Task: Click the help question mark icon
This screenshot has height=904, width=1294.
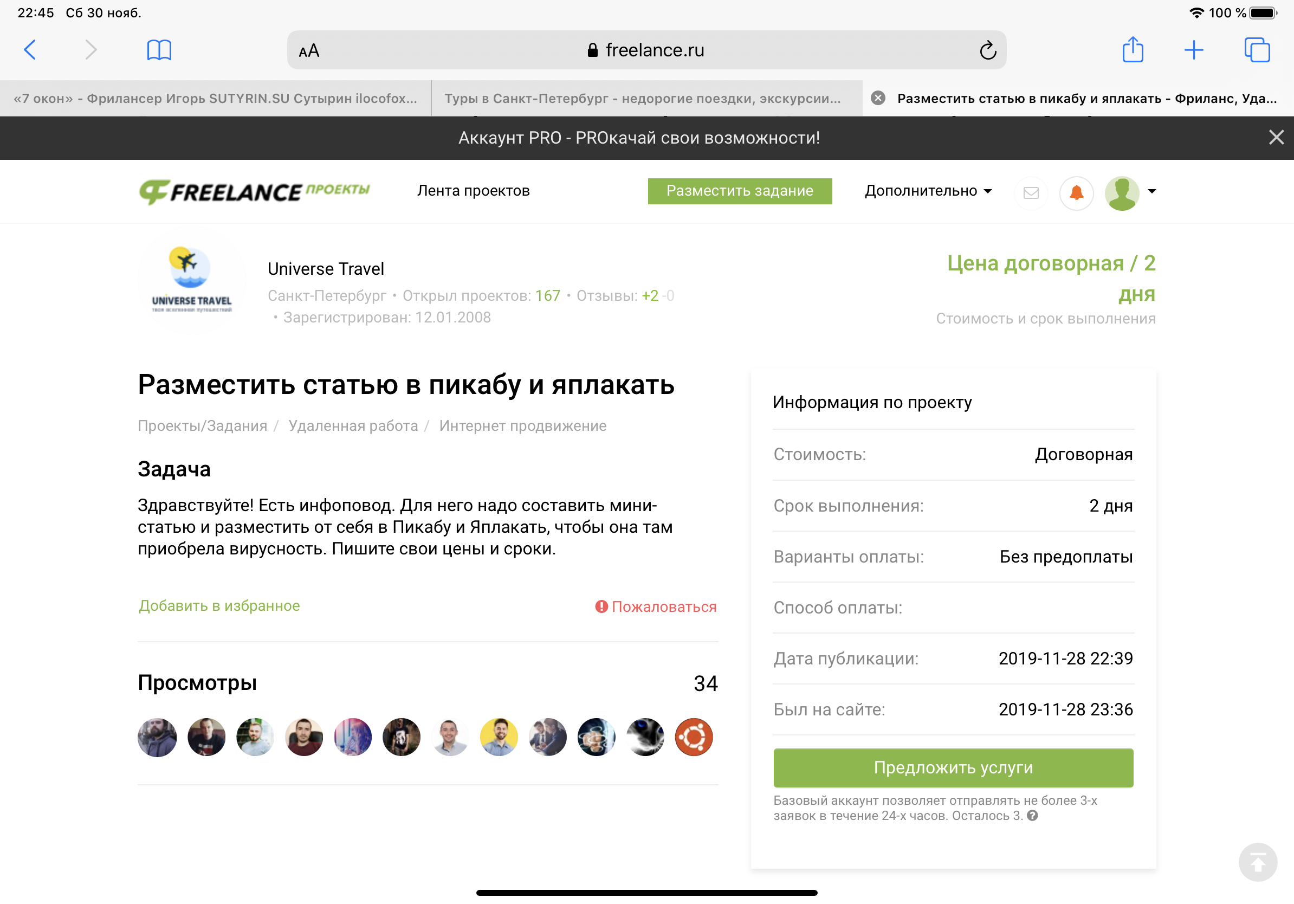Action: tap(1032, 816)
